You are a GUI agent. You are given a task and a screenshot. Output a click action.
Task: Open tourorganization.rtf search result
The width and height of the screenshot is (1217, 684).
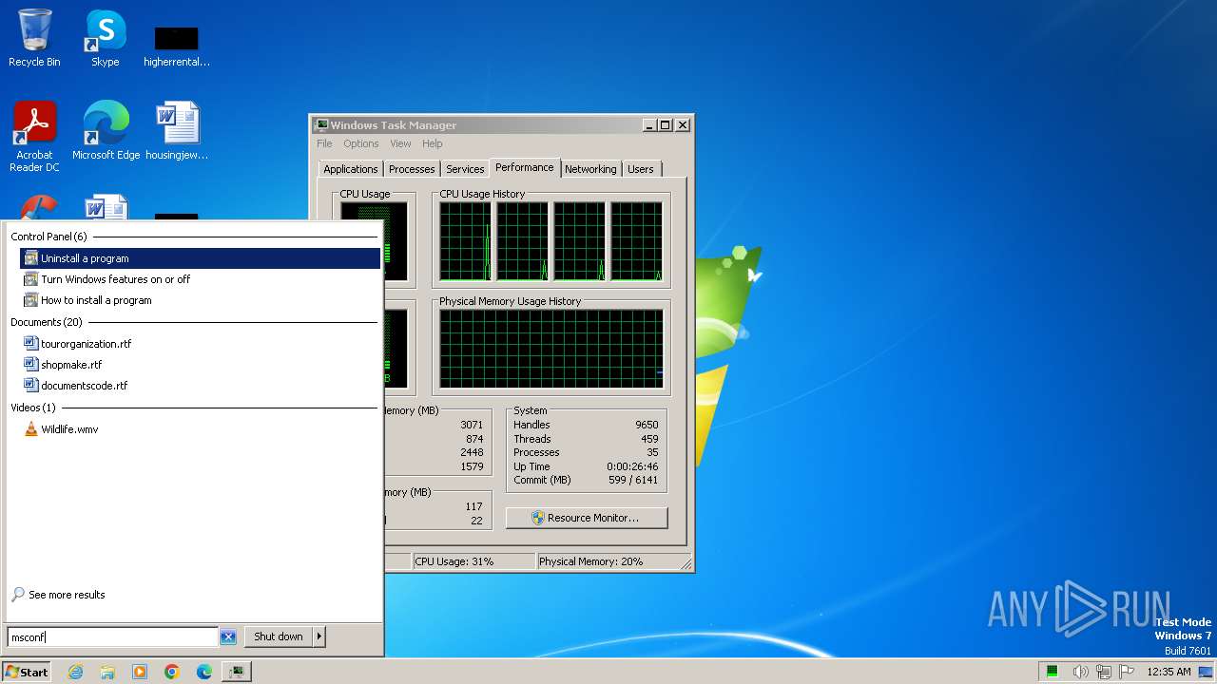(200, 344)
